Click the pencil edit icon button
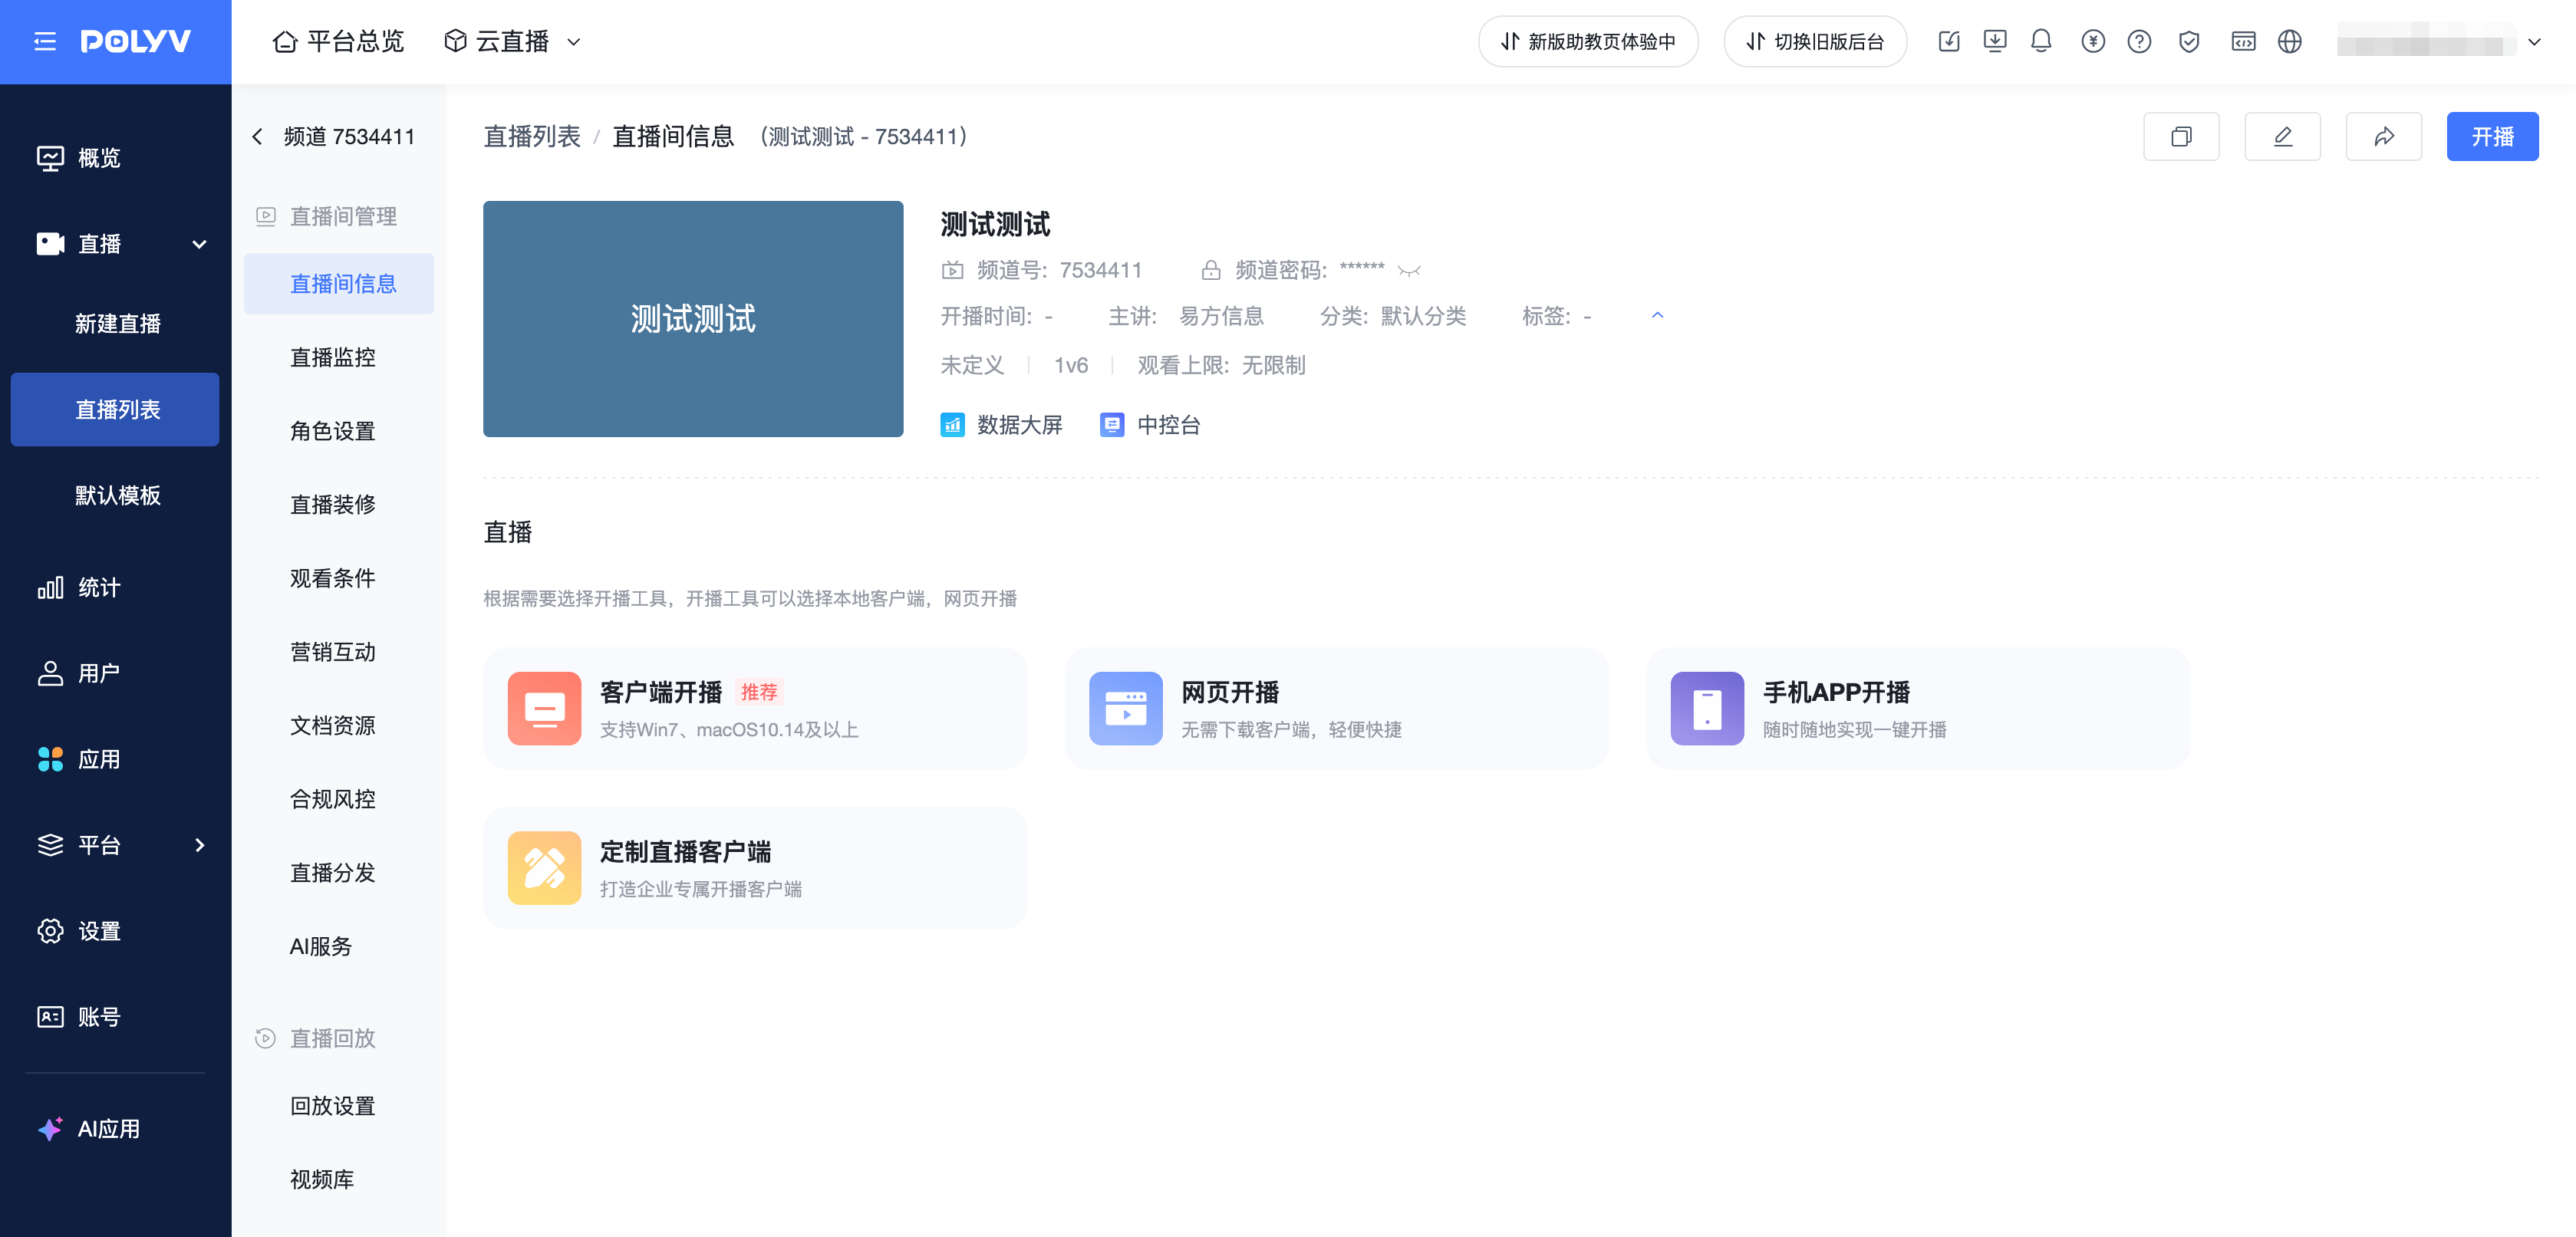The height and width of the screenshot is (1237, 2576). click(2282, 137)
